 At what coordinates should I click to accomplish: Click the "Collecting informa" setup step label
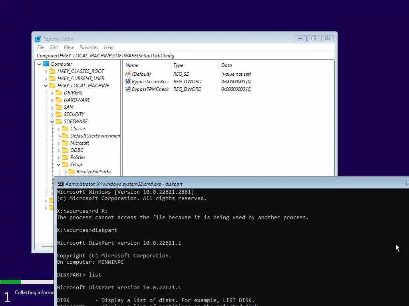click(34, 292)
